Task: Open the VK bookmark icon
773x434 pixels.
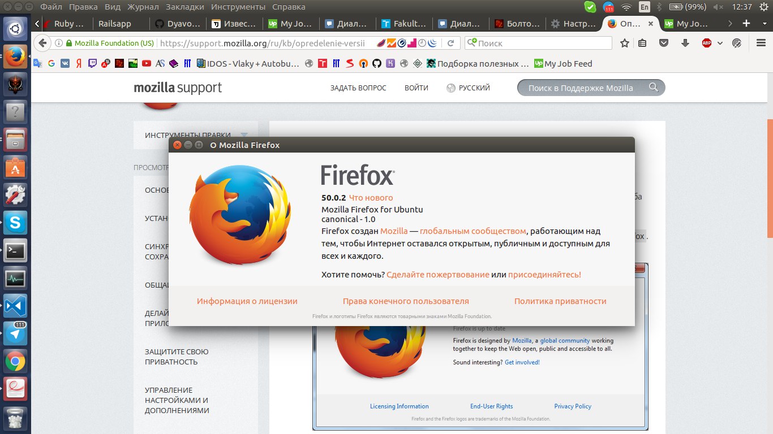Action: 65,64
